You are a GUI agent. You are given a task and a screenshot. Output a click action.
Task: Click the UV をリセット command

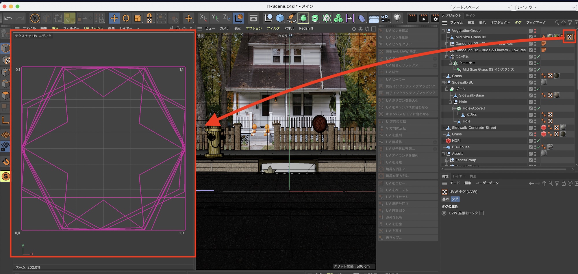tap(397, 197)
